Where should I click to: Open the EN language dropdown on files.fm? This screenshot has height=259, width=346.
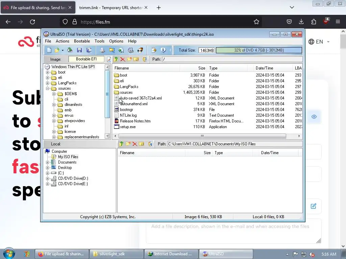(x=319, y=41)
